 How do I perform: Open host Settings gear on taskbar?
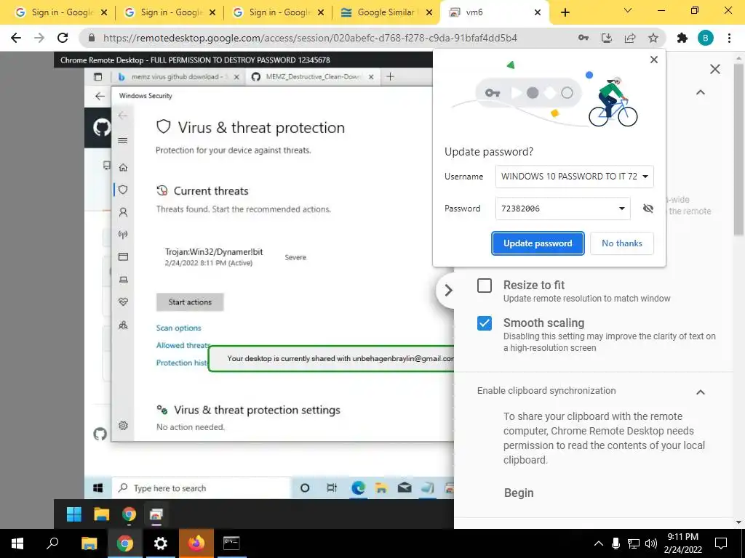(161, 543)
